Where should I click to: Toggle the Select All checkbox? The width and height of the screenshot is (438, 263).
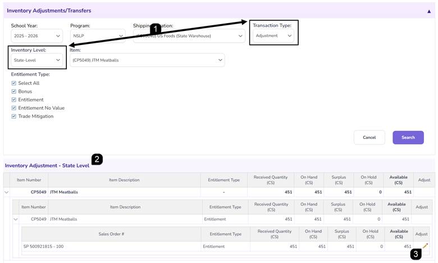[x=13, y=83]
